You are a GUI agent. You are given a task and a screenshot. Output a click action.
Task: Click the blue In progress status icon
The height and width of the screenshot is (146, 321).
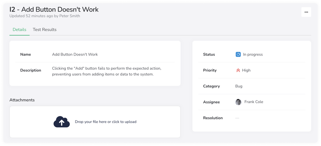pos(238,54)
